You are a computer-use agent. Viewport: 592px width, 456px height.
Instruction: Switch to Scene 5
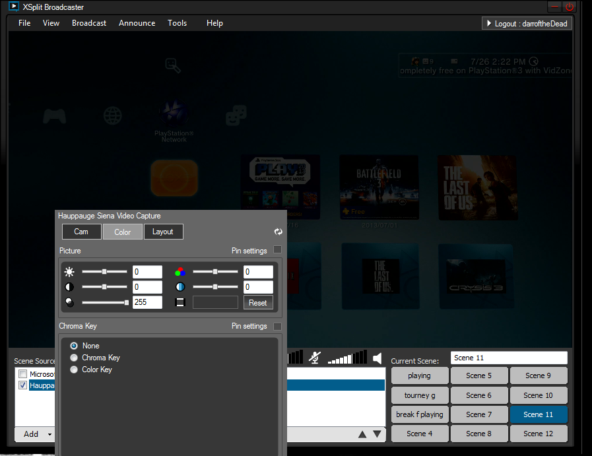click(479, 375)
